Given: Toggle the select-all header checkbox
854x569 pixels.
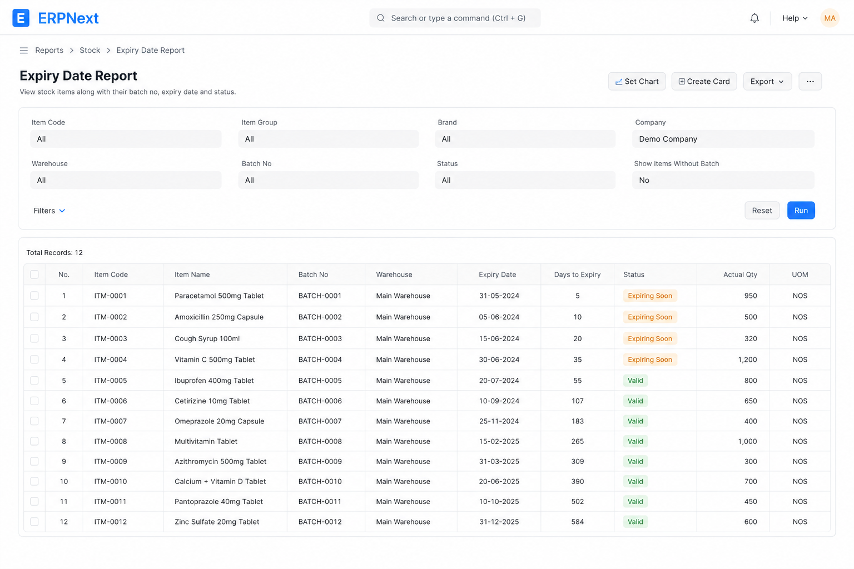Looking at the screenshot, I should 34,274.
